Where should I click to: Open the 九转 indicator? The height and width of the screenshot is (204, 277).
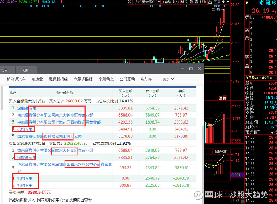[x=136, y=2]
